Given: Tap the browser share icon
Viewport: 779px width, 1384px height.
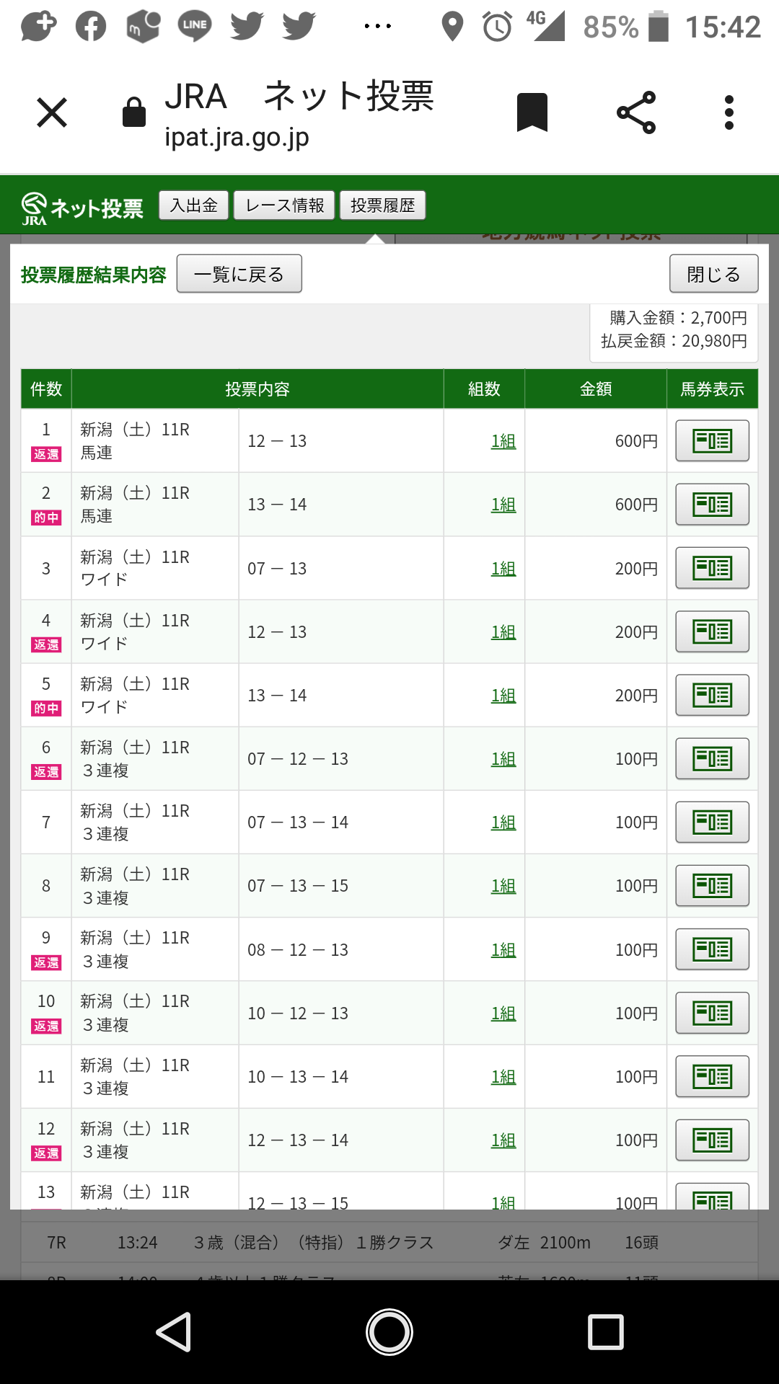Looking at the screenshot, I should [x=636, y=112].
